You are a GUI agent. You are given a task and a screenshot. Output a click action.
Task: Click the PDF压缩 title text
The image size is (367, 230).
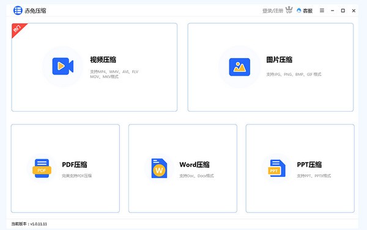[75, 165]
